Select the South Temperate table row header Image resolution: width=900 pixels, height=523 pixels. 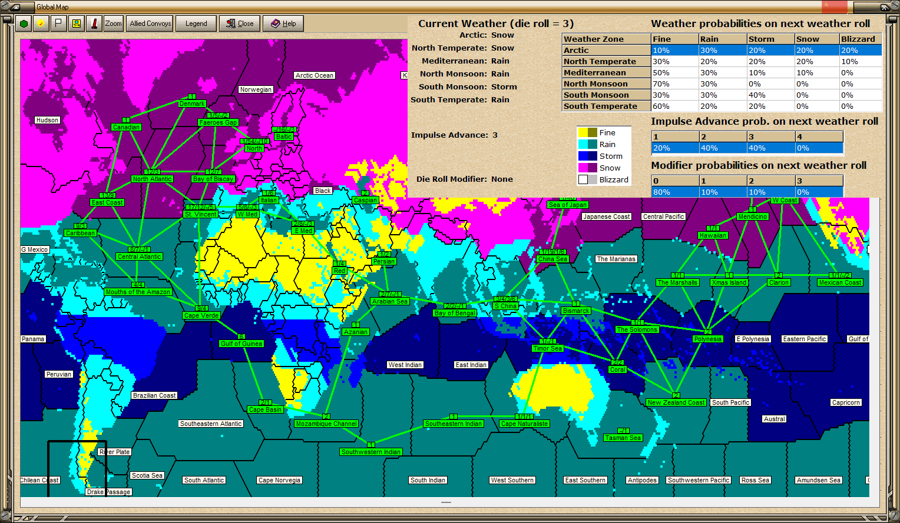[x=607, y=106]
